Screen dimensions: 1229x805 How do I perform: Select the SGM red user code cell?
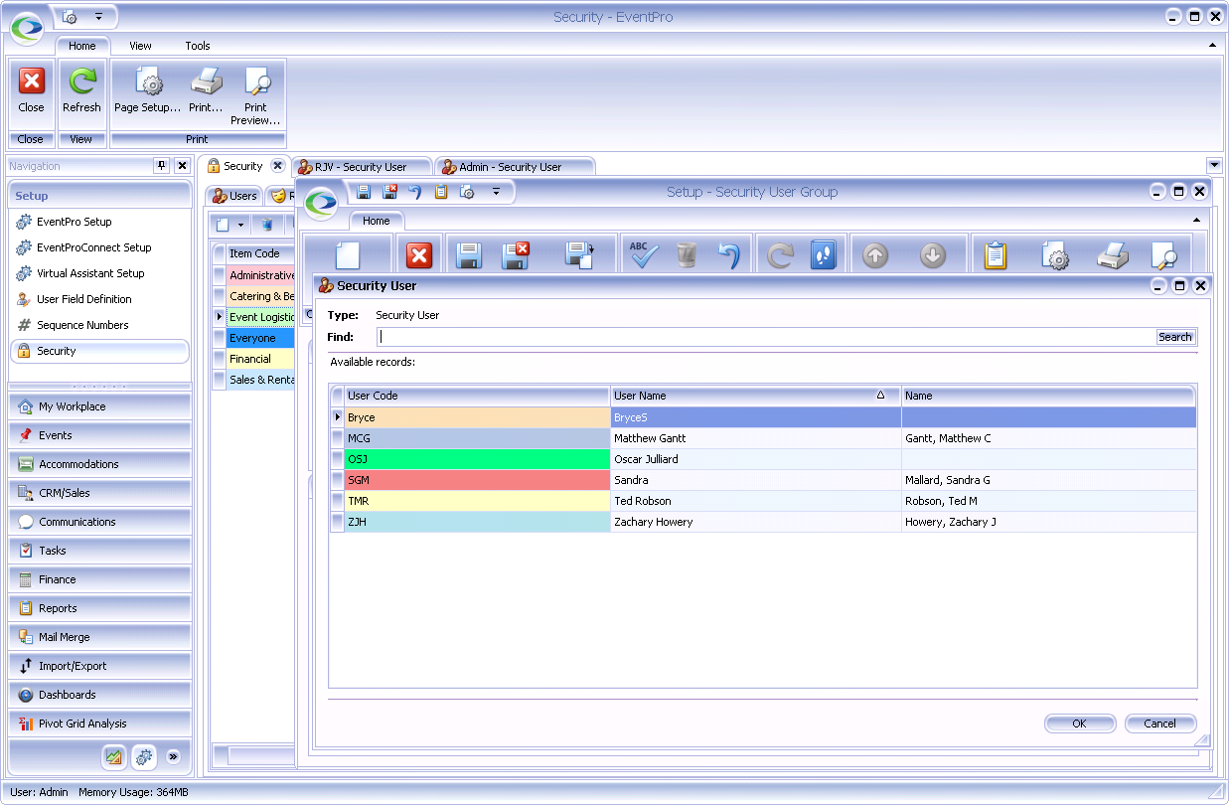click(x=477, y=480)
